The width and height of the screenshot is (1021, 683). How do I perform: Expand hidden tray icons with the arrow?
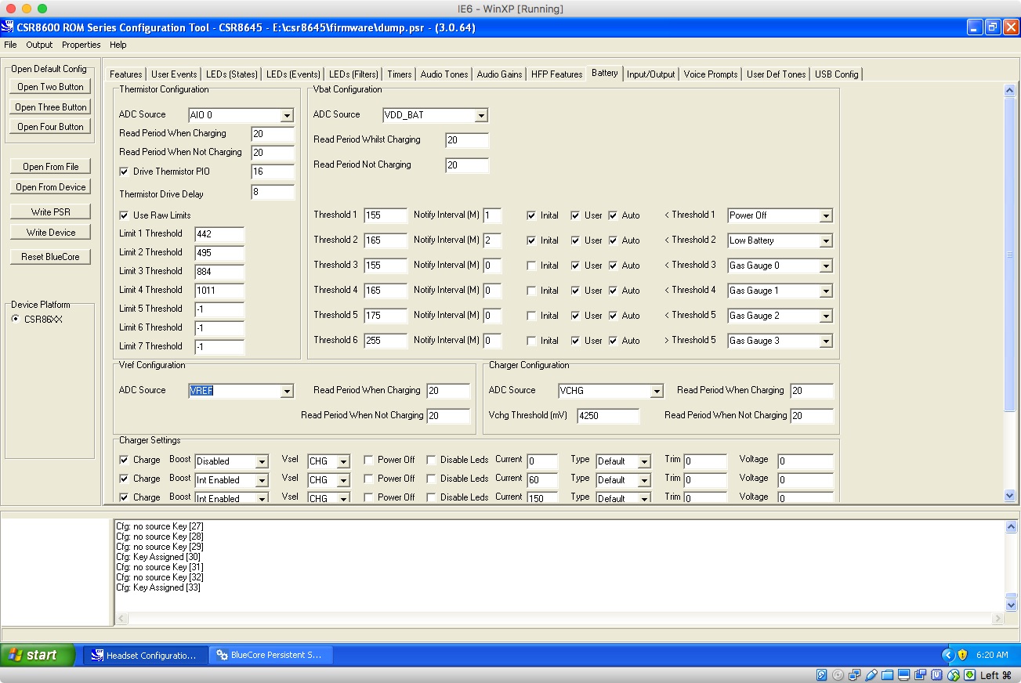coord(947,655)
